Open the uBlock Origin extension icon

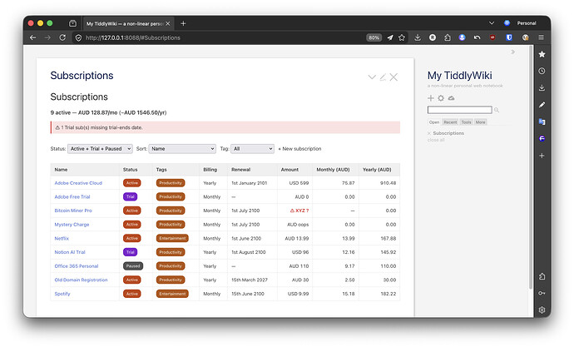pyautogui.click(x=492, y=37)
